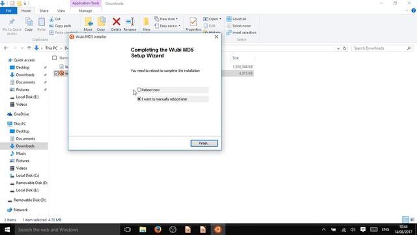
Task: Launch Firefox from the taskbar
Action: point(158,229)
